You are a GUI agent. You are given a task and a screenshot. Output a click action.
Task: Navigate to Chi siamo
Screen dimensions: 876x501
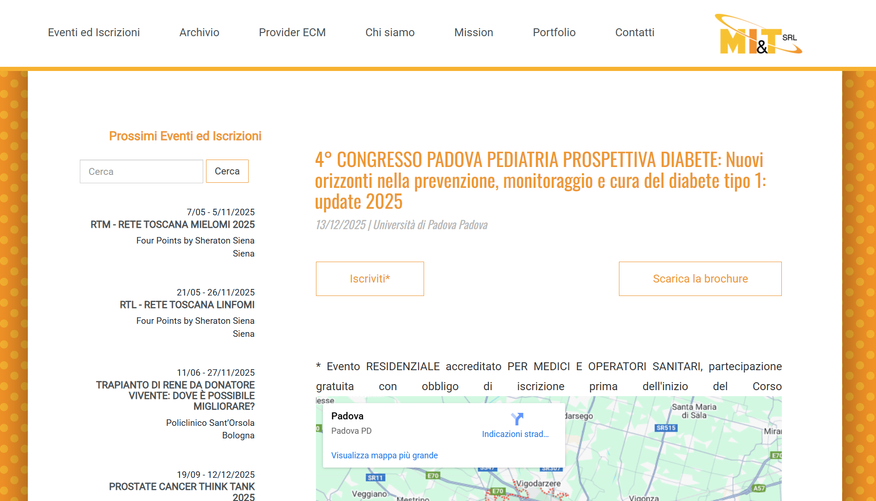pos(390,32)
